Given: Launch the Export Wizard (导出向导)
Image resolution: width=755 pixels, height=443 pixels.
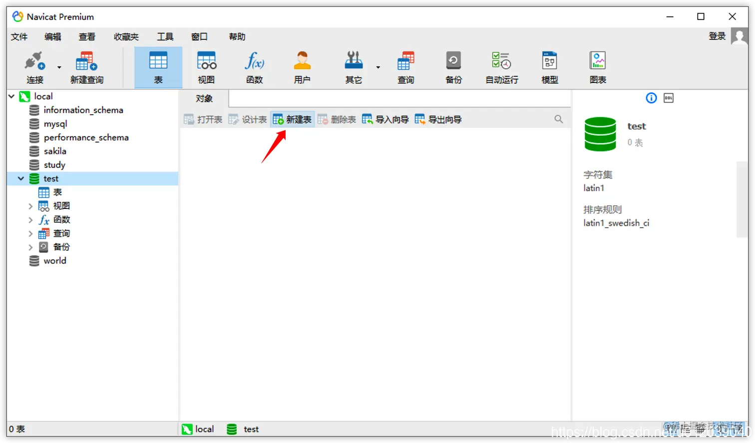Looking at the screenshot, I should click(x=438, y=119).
